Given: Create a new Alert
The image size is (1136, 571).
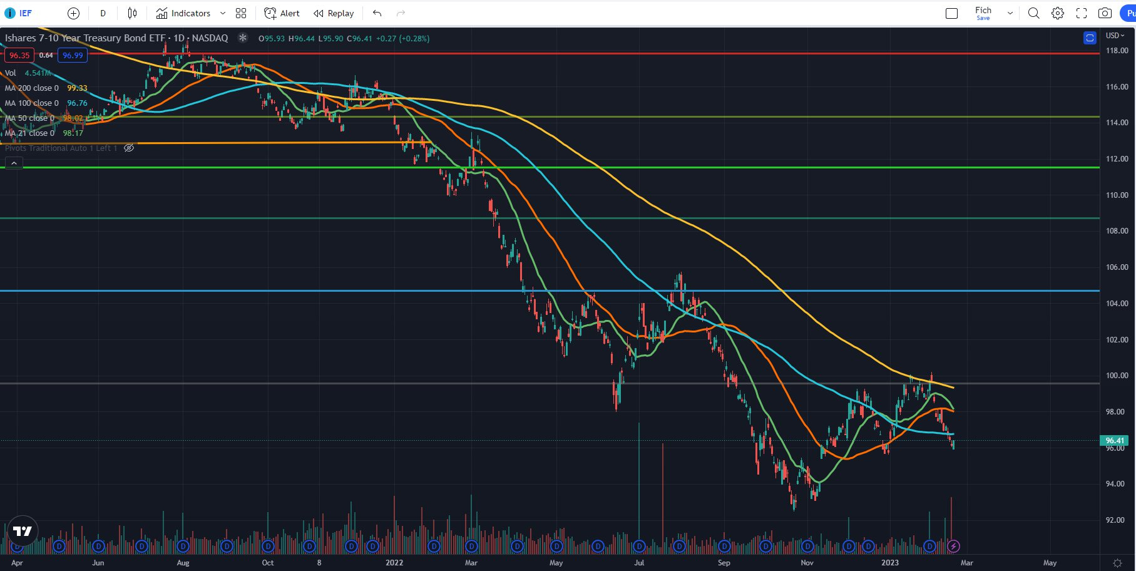Looking at the screenshot, I should click(282, 13).
